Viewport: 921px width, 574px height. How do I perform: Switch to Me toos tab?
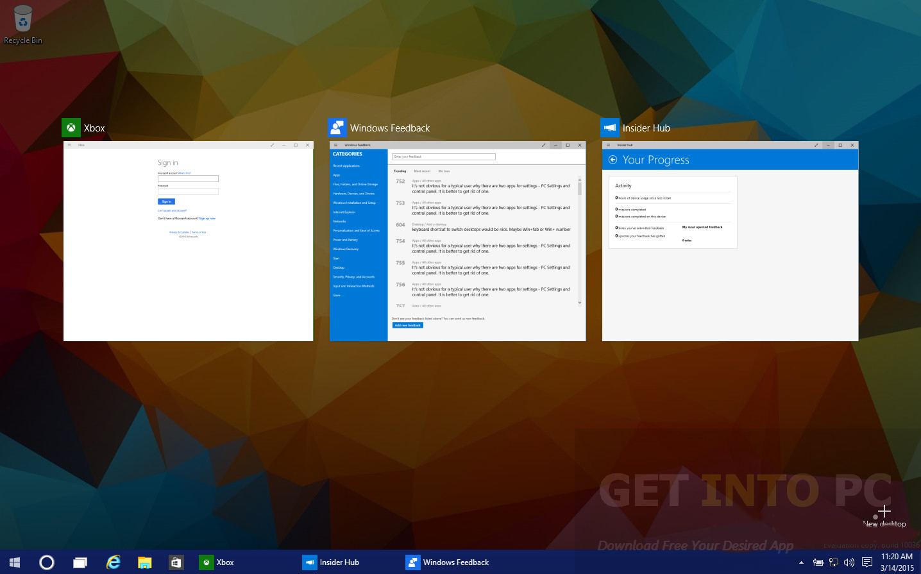(444, 171)
